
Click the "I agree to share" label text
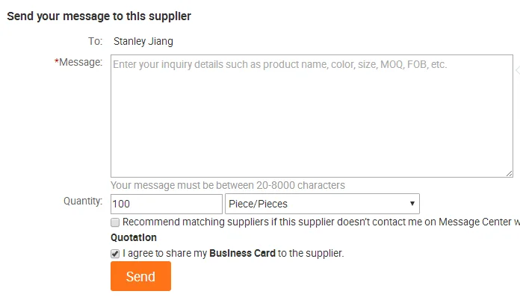(x=164, y=254)
